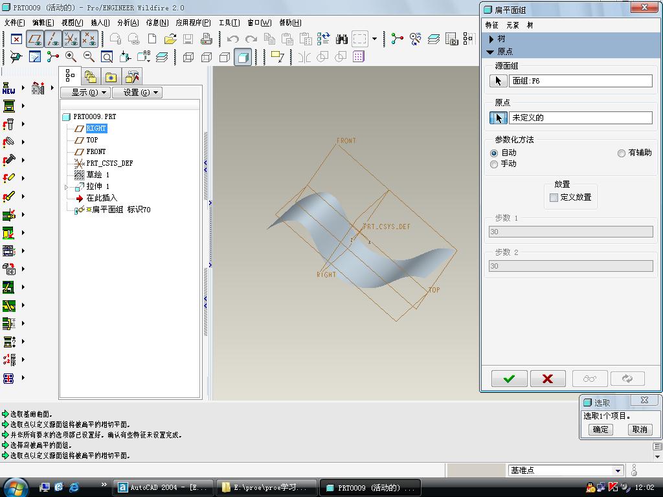Click the zoom in magnifier icon
This screenshot has width=663, height=497.
(71, 57)
